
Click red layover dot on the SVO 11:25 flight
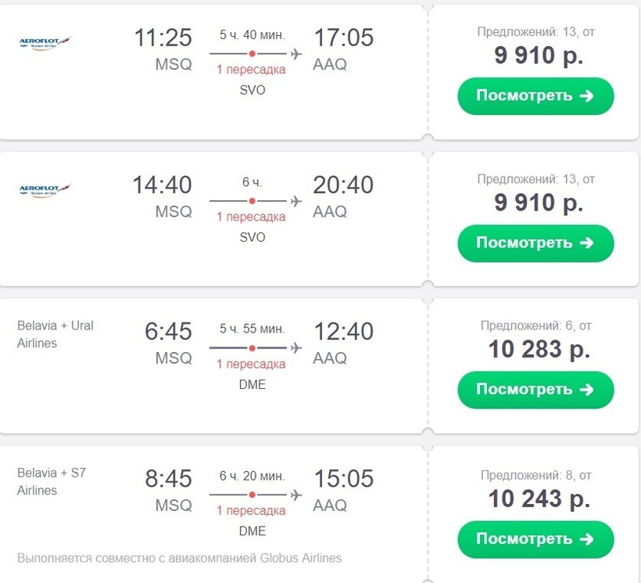(252, 53)
